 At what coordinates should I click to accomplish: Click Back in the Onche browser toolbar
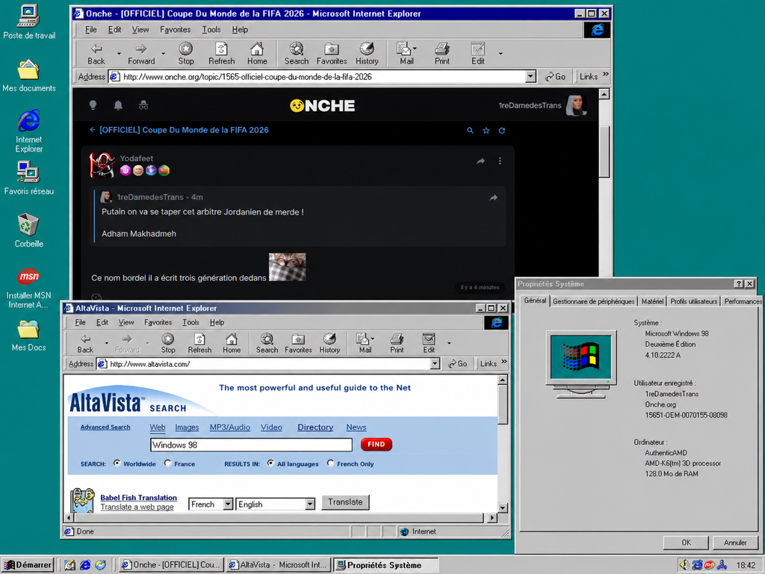tap(96, 54)
